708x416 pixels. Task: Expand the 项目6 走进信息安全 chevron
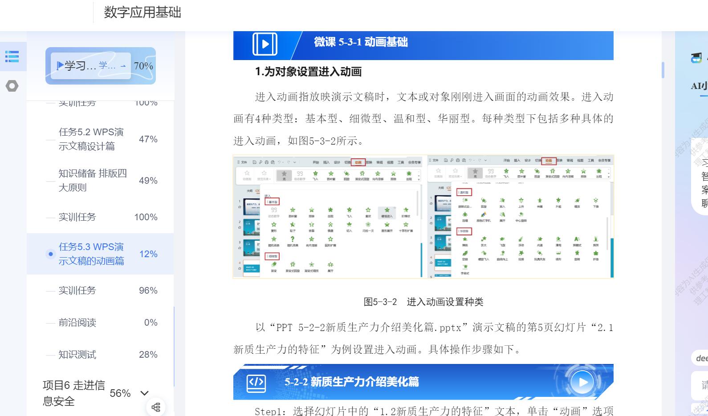pyautogui.click(x=144, y=393)
